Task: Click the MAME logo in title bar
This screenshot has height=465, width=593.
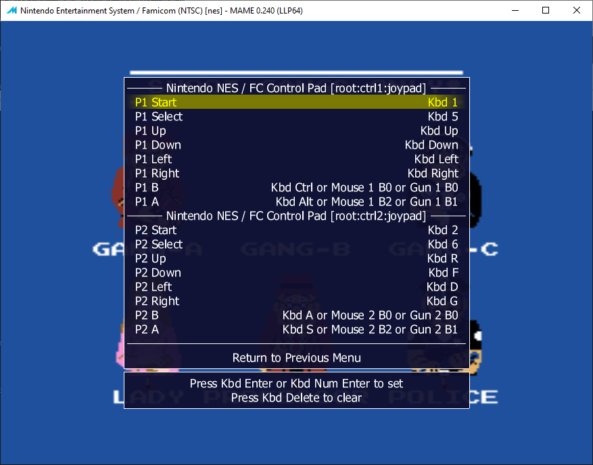Action: coord(11,10)
